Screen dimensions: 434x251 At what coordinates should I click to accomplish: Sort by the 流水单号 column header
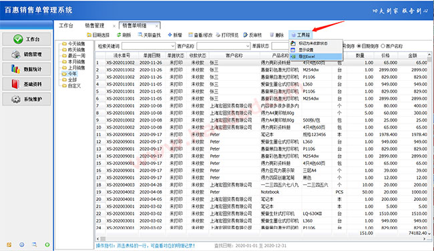[x=122, y=55]
